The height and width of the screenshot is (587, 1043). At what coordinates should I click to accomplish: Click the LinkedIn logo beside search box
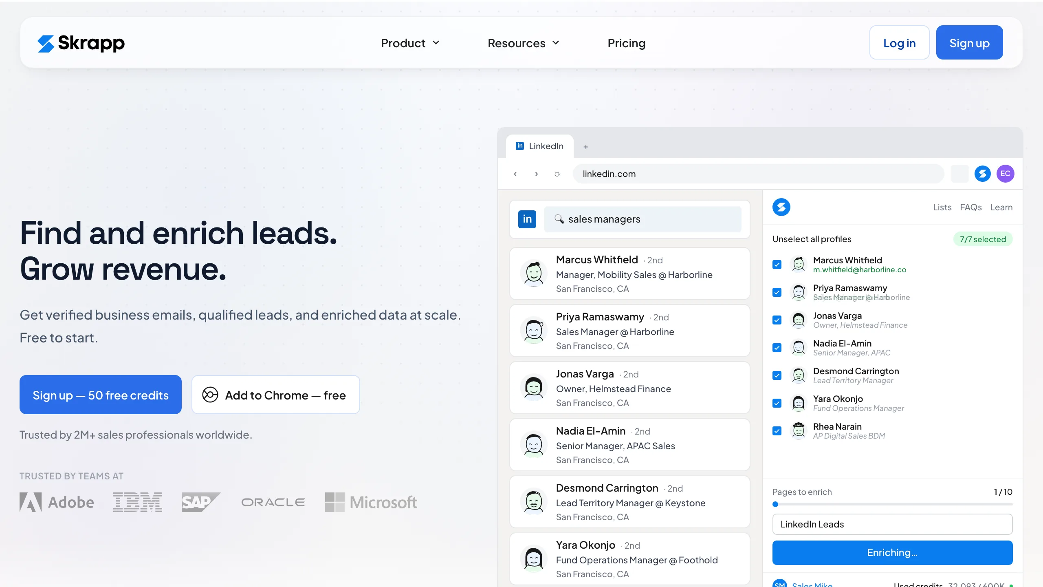(527, 219)
